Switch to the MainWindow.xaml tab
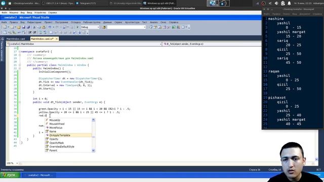 point(16,39)
